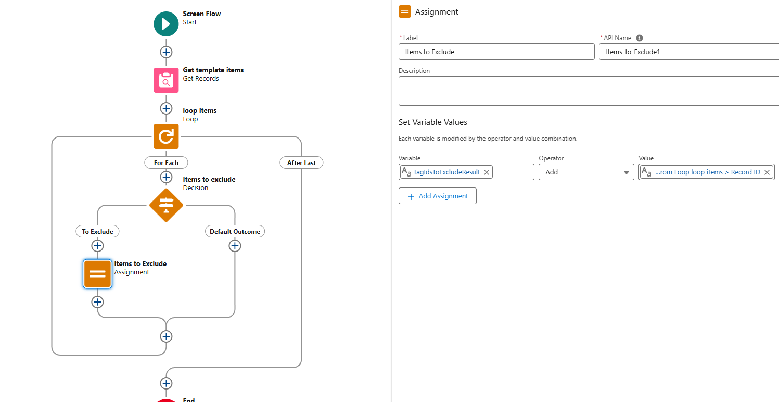This screenshot has height=402, width=779.
Task: Add element below Get template items
Action: [x=166, y=108]
